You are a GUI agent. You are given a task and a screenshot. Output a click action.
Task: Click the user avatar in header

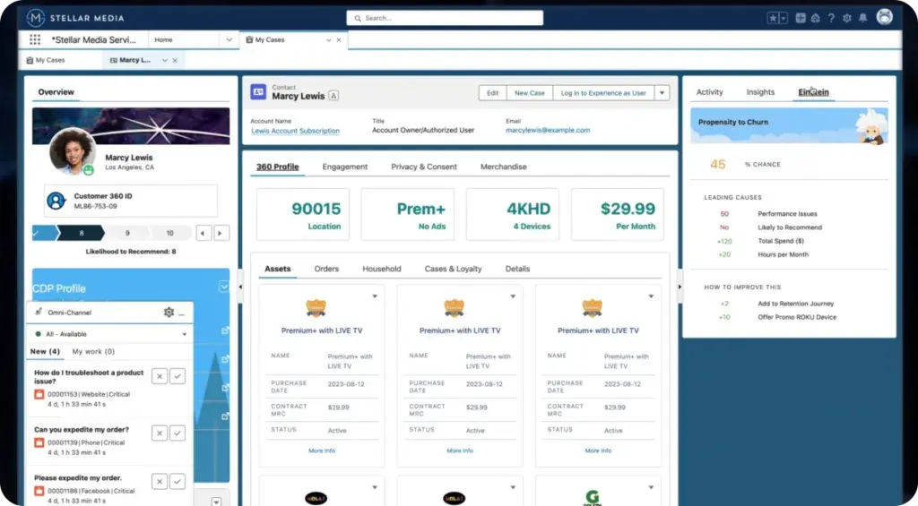[885, 17]
